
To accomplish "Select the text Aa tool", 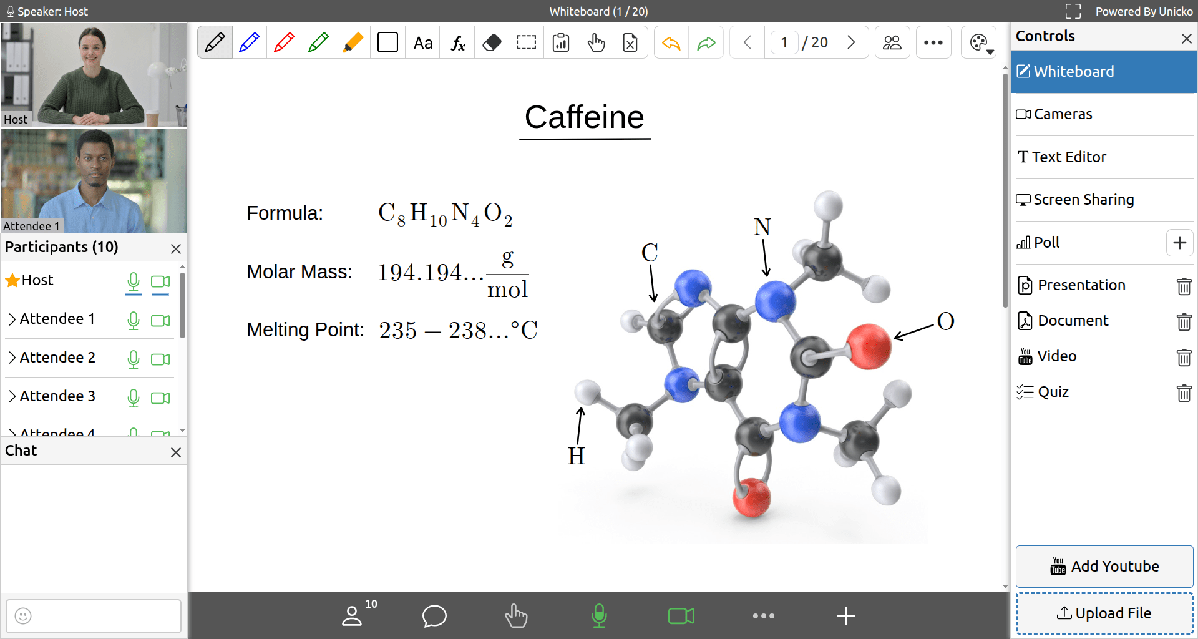I will point(422,42).
